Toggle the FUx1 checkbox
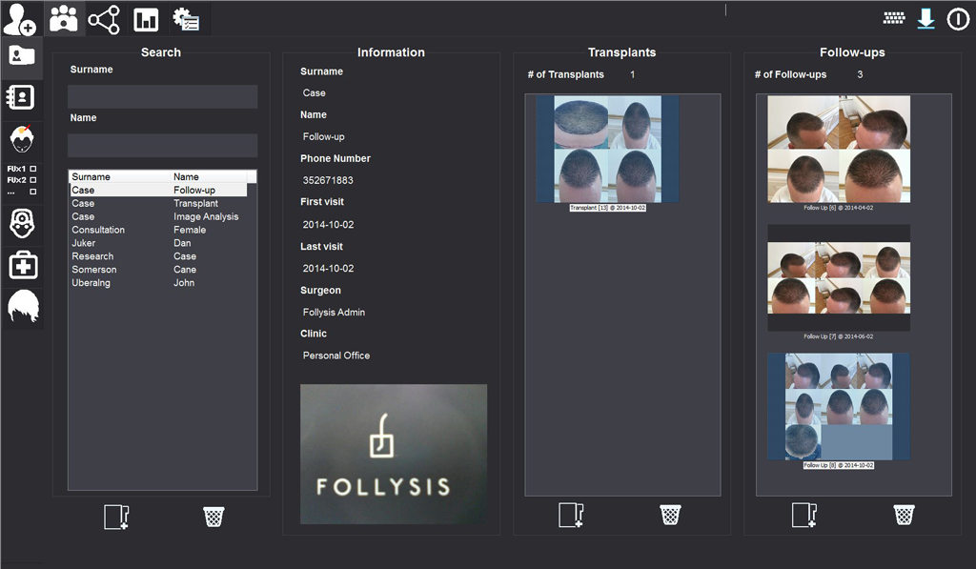This screenshot has width=976, height=569. point(33,169)
